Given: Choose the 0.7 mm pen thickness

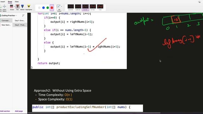Looking at the screenshot, I should 93,7.
